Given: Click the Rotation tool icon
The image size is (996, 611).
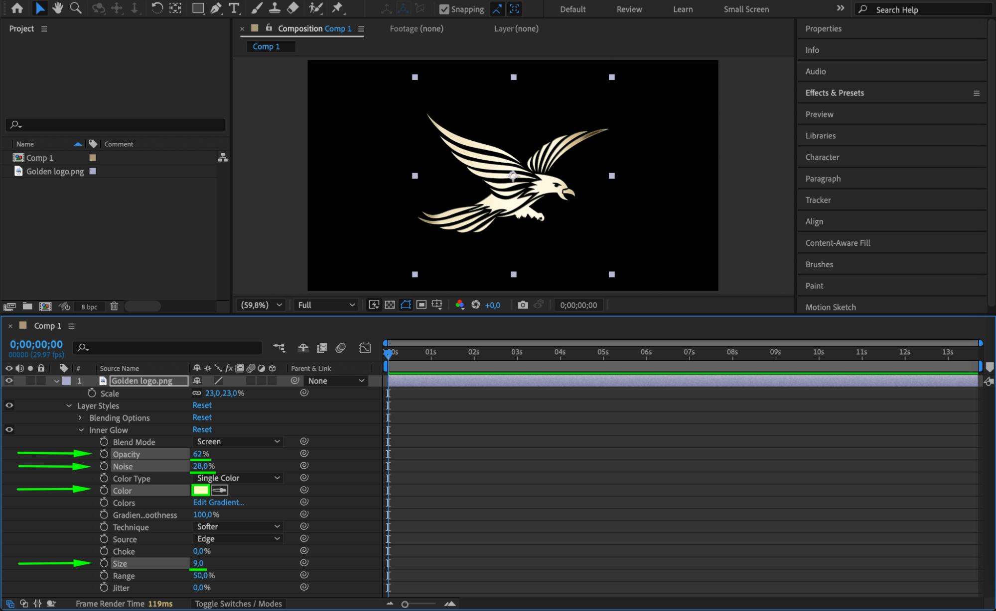Looking at the screenshot, I should (x=156, y=8).
